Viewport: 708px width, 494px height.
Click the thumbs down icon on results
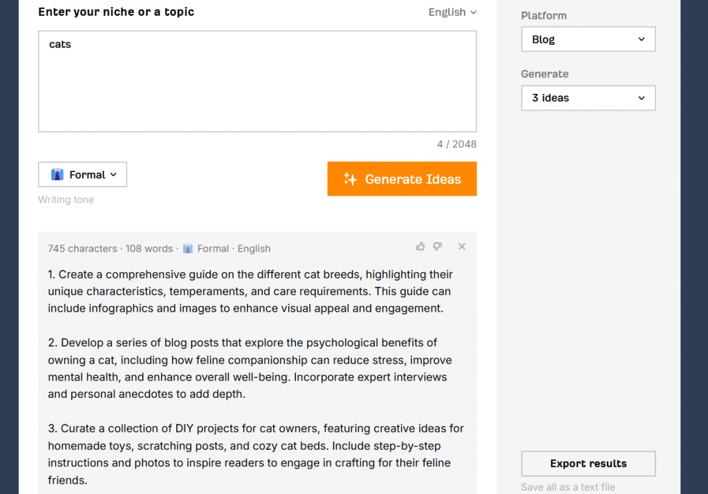point(437,247)
